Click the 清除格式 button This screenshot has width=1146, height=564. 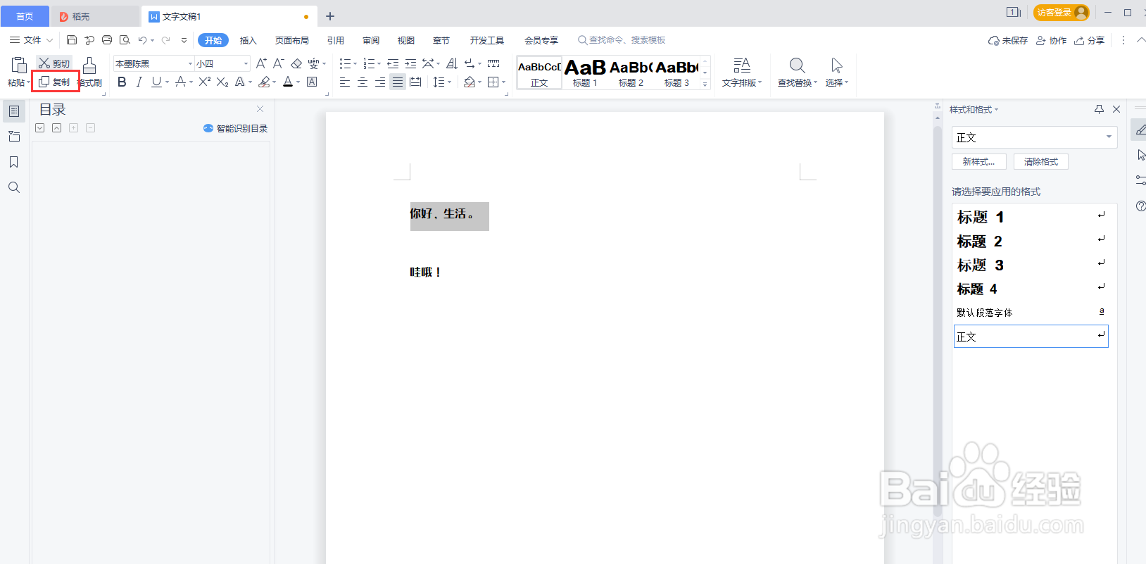1041,162
